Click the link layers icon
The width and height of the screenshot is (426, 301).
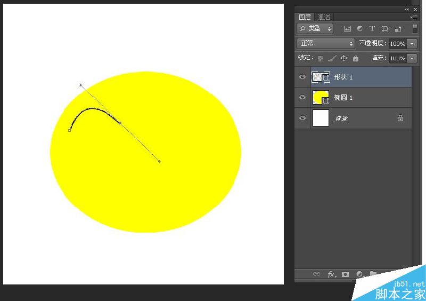click(x=316, y=274)
